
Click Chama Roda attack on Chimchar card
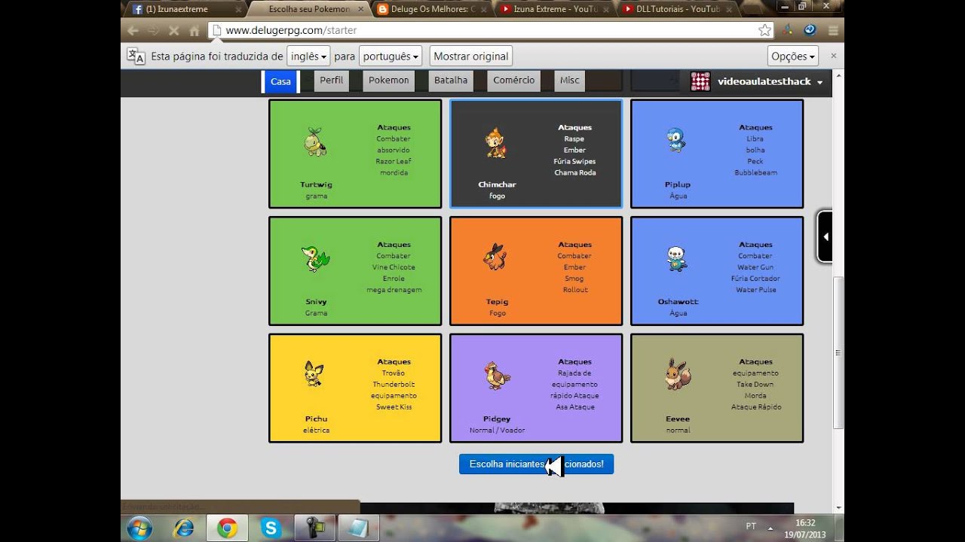tap(574, 172)
